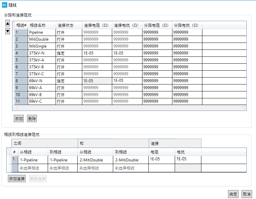Click the 相线名称 column header

[x=42, y=25]
